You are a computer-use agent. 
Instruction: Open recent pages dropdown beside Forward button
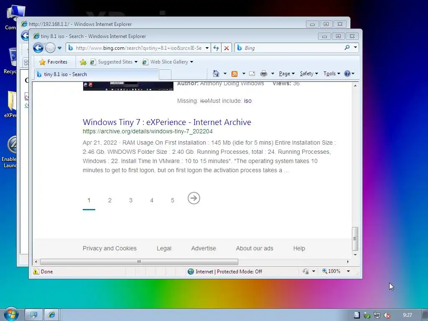(59, 48)
